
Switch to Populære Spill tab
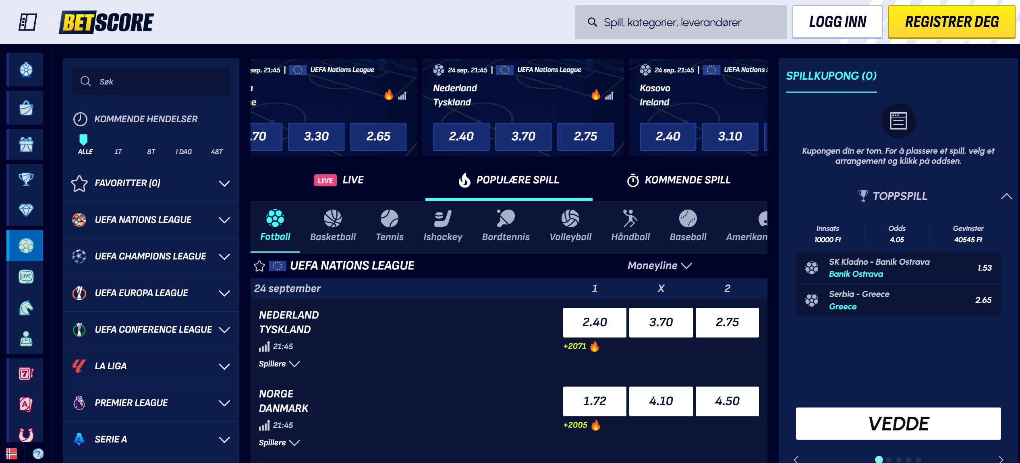tap(509, 180)
